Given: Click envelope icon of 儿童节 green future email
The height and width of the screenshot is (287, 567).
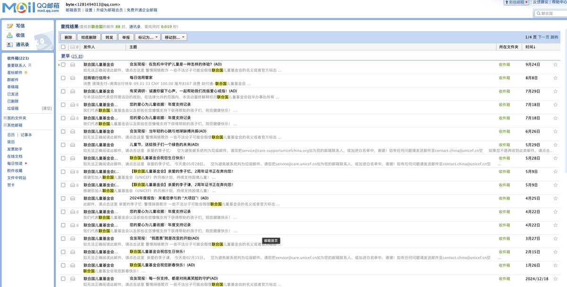Looking at the screenshot, I should [x=72, y=145].
